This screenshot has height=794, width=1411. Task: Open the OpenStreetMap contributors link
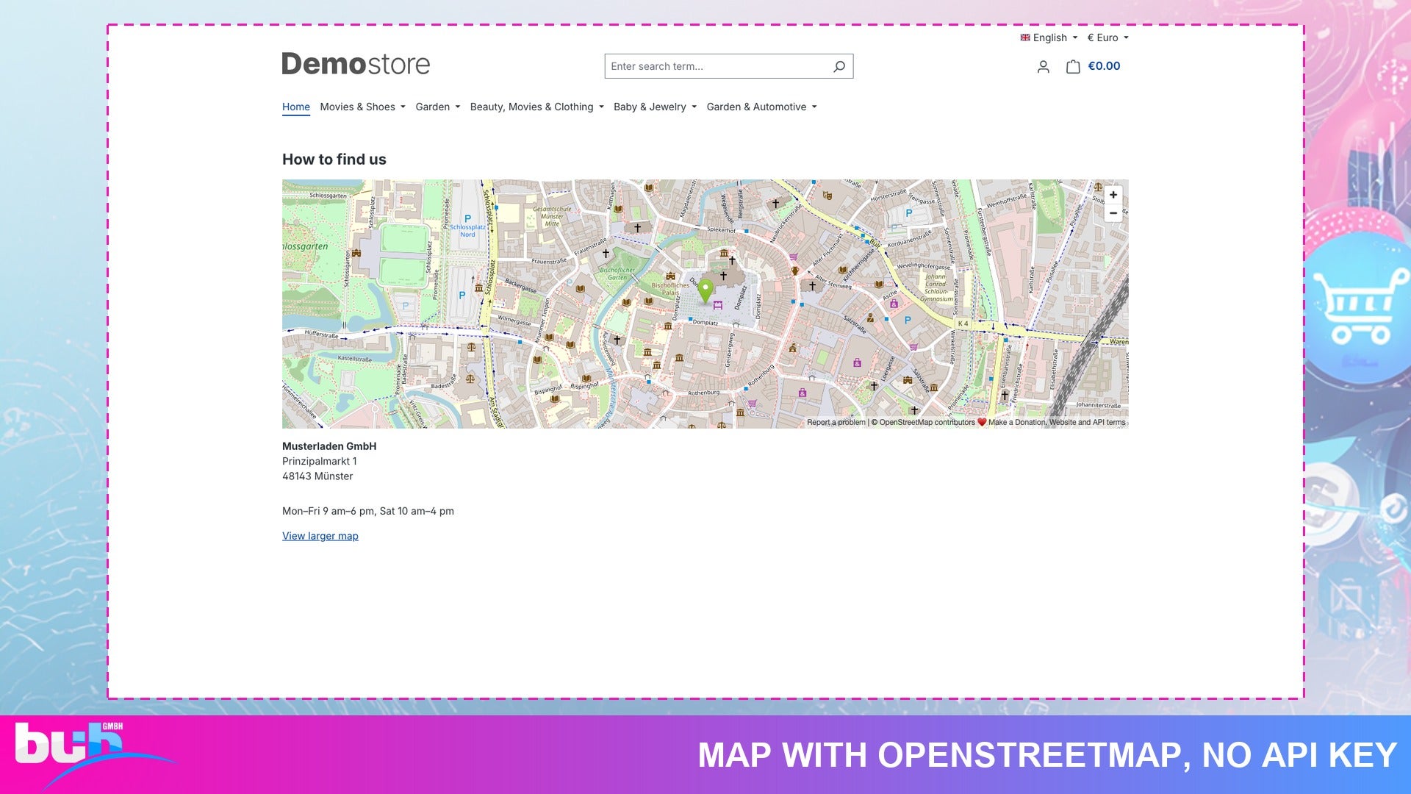(927, 422)
